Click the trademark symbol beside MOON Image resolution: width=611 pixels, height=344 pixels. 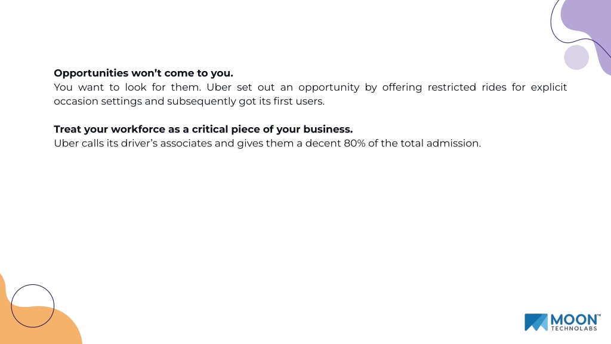coord(598,315)
